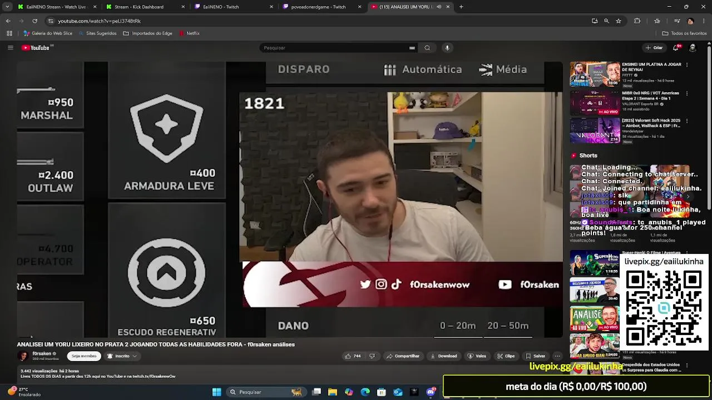Open ENSINEI UM PLATINA A JOGAR thumbnail

pos(595,74)
